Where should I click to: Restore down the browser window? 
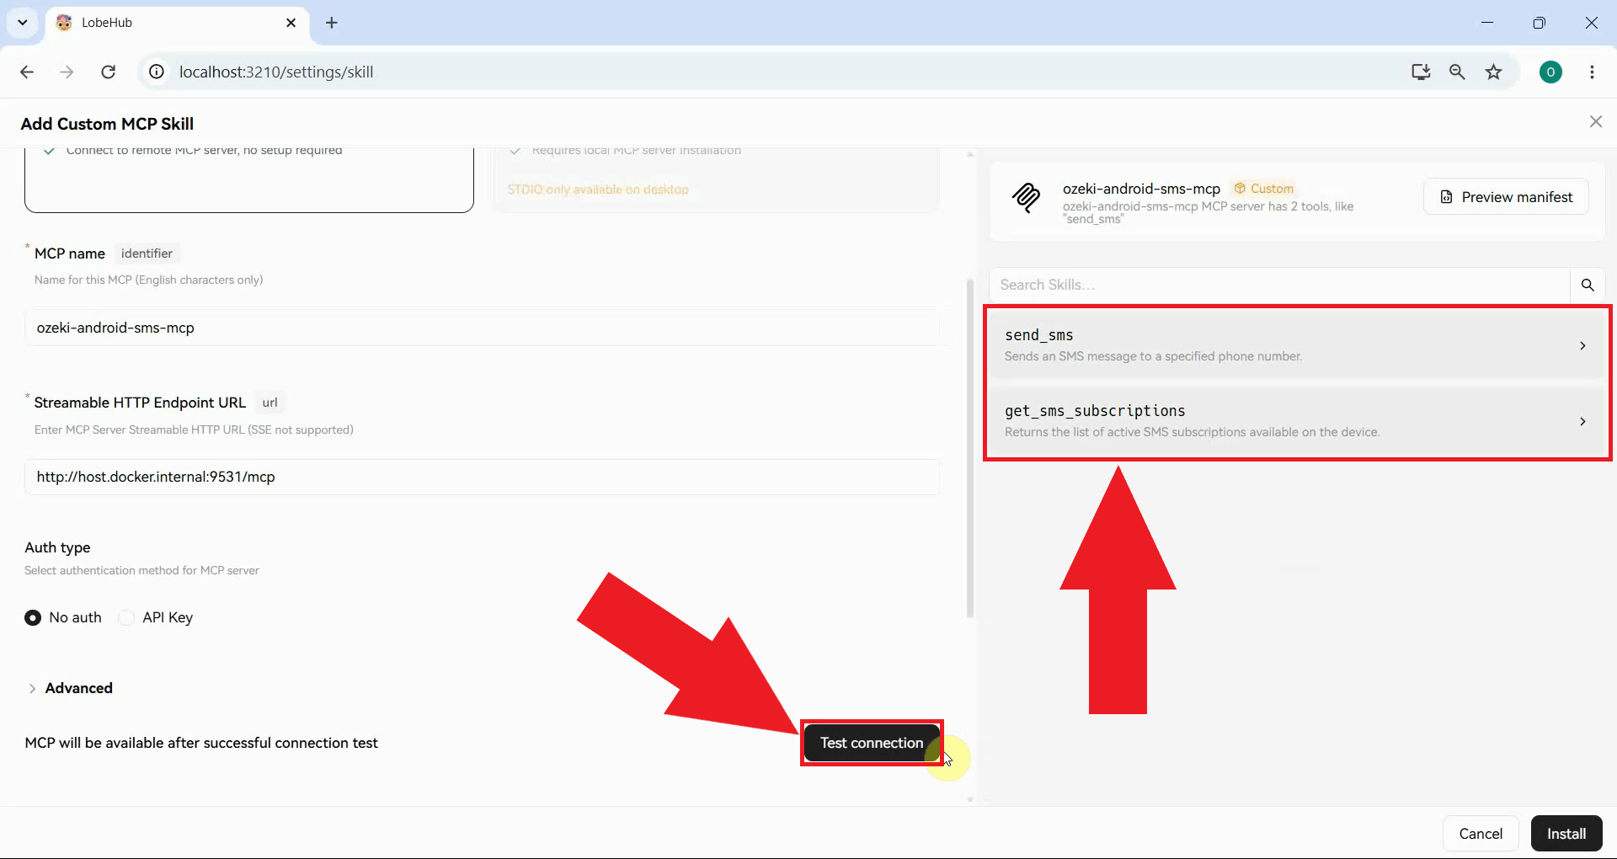click(x=1540, y=23)
